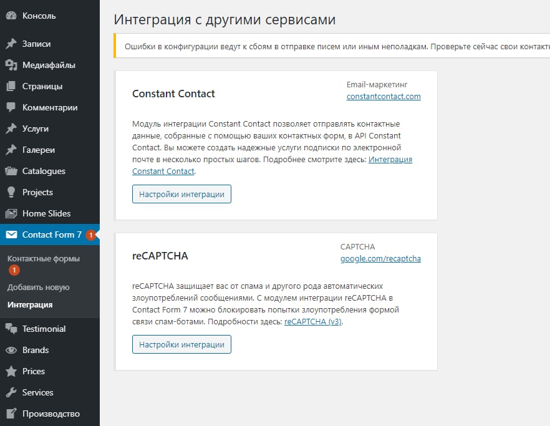
Task: Click the Projects lightbulb icon
Action: coord(11,193)
